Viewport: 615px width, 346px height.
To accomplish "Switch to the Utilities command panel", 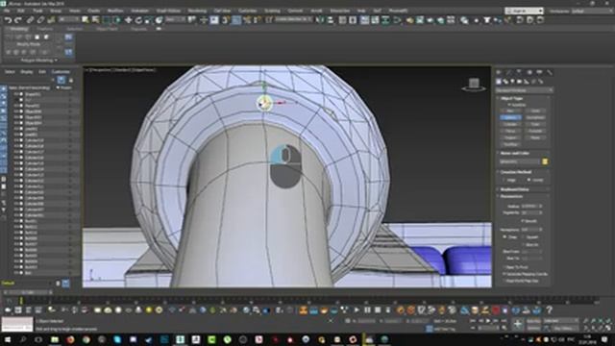I will pos(550,73).
